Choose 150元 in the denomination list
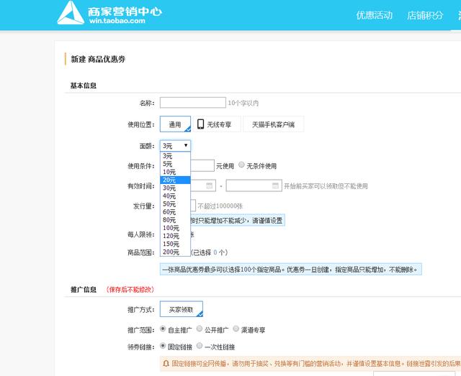Viewport: 461px width, 376px height. [175, 244]
